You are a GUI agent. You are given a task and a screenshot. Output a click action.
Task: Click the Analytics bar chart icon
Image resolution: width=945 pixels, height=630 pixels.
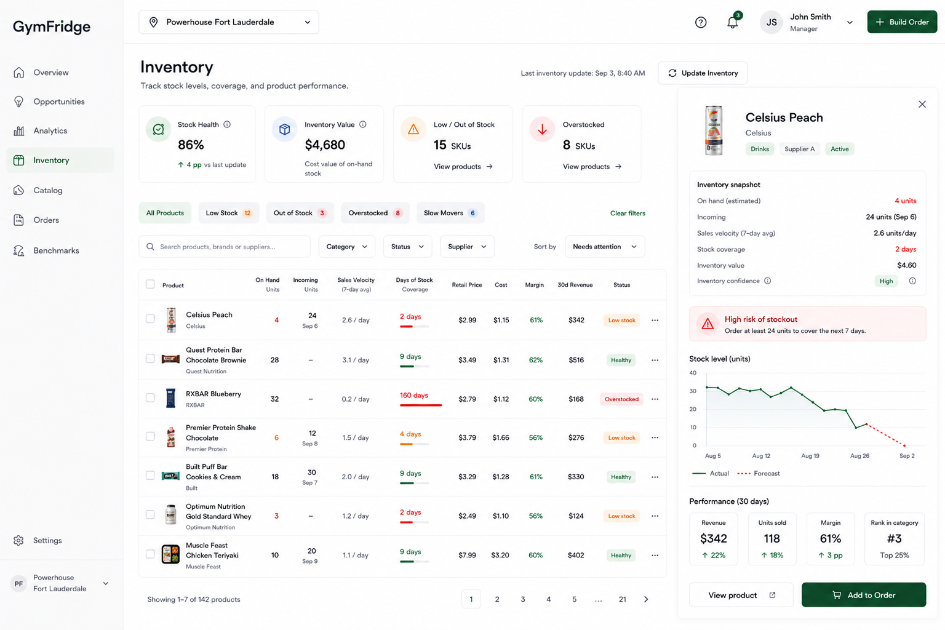19,130
